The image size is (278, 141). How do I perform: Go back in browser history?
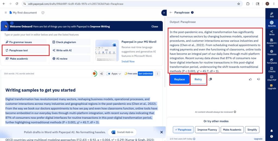pyautogui.click(x=4, y=4)
